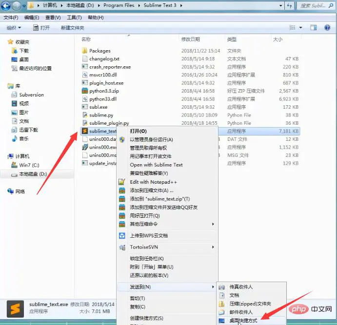Image resolution: width=337 pixels, height=325 pixels.
Task: Choose 打开(O) in context menu
Action: (x=139, y=131)
